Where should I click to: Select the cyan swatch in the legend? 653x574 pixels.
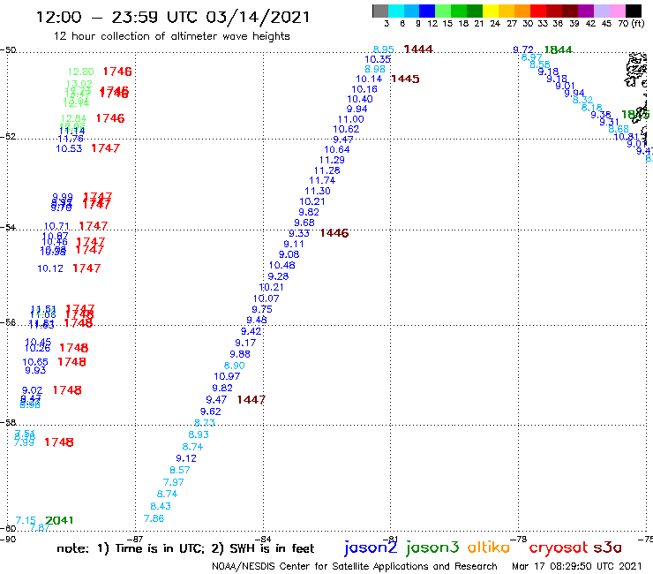click(x=396, y=11)
